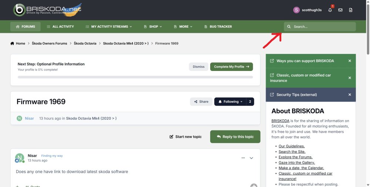The height and width of the screenshot is (187, 370).
Task: Click Nisar's avatar in first post
Action: pyautogui.click(x=20, y=158)
